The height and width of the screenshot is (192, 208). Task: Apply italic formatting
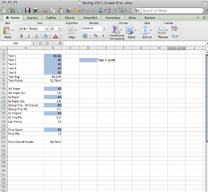[29, 36]
